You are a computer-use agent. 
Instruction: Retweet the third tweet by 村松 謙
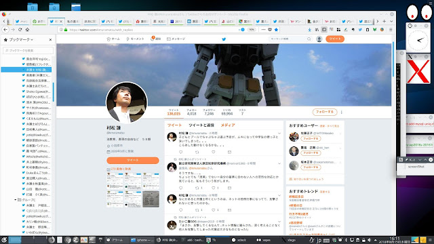[x=197, y=210]
